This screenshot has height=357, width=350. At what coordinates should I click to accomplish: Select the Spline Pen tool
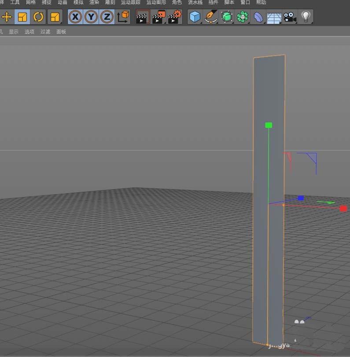coord(211,17)
